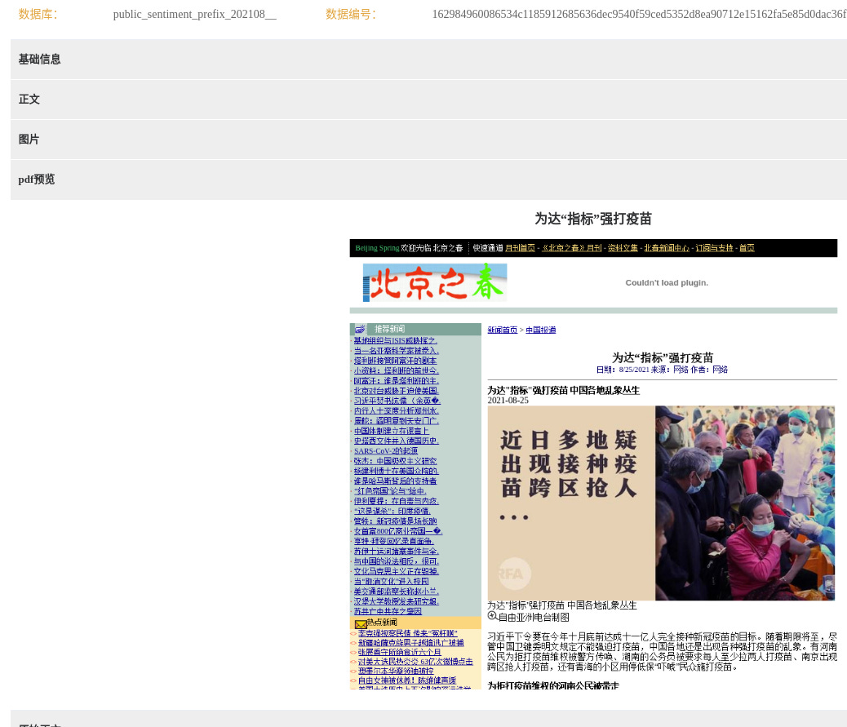Screen dimensions: 847x727
Task: Expand the 图片 section
Action: point(428,140)
